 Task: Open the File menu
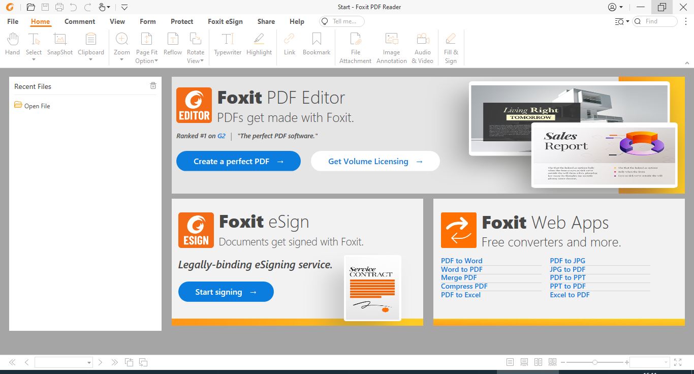point(13,21)
